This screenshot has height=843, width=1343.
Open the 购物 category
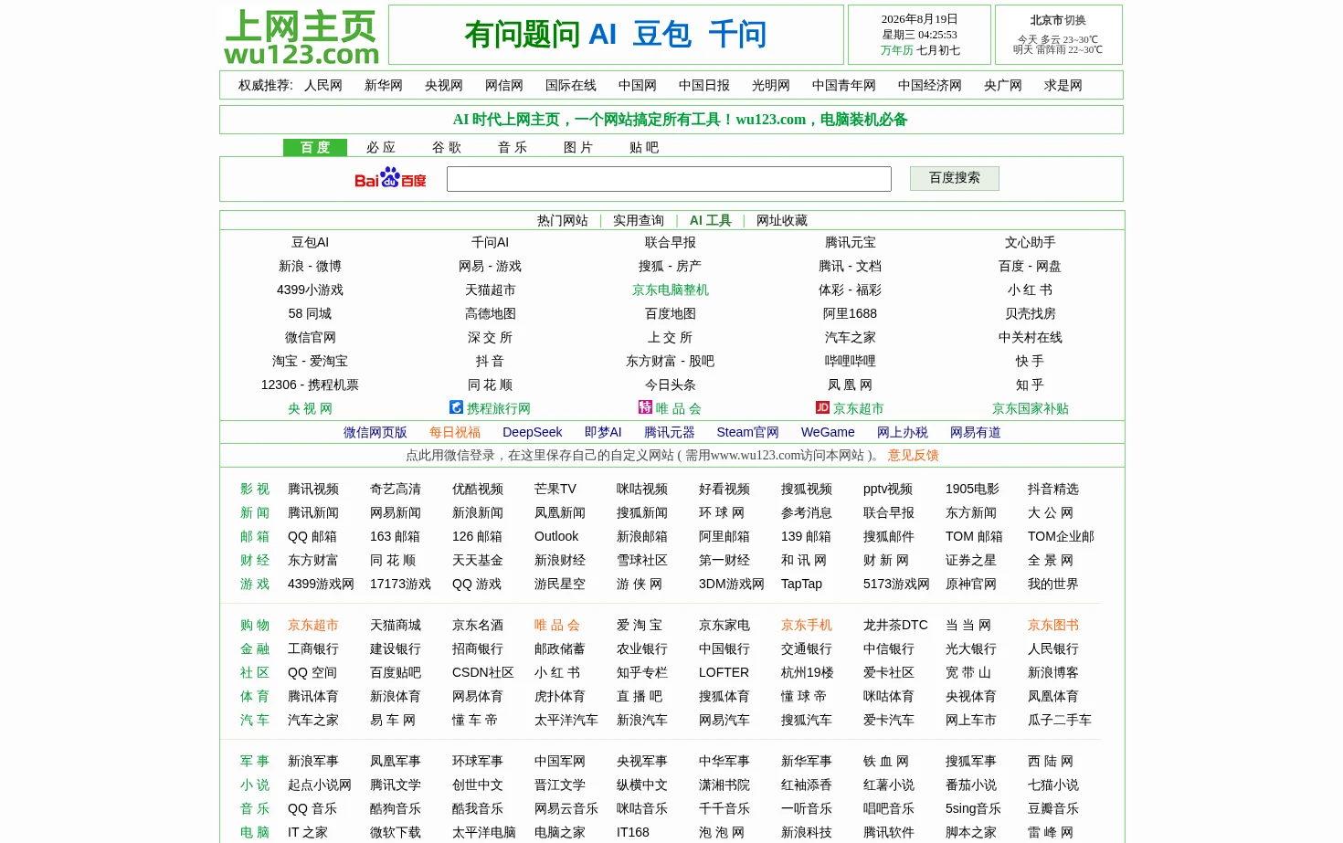[x=255, y=626]
